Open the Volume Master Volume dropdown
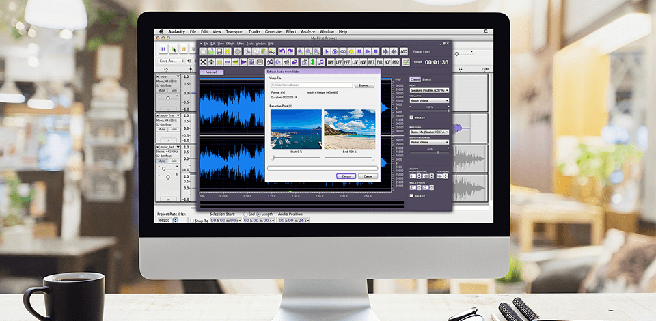 tap(429, 100)
